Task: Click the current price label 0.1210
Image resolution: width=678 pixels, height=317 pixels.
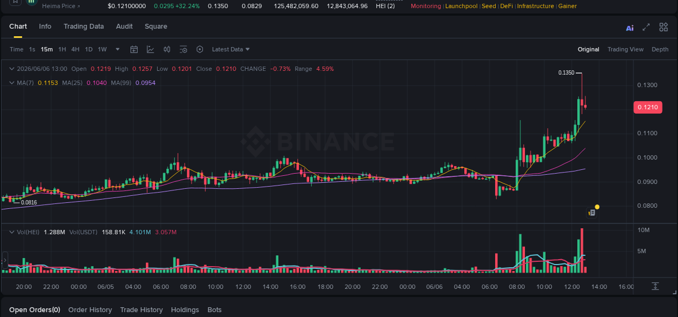Action: [648, 107]
